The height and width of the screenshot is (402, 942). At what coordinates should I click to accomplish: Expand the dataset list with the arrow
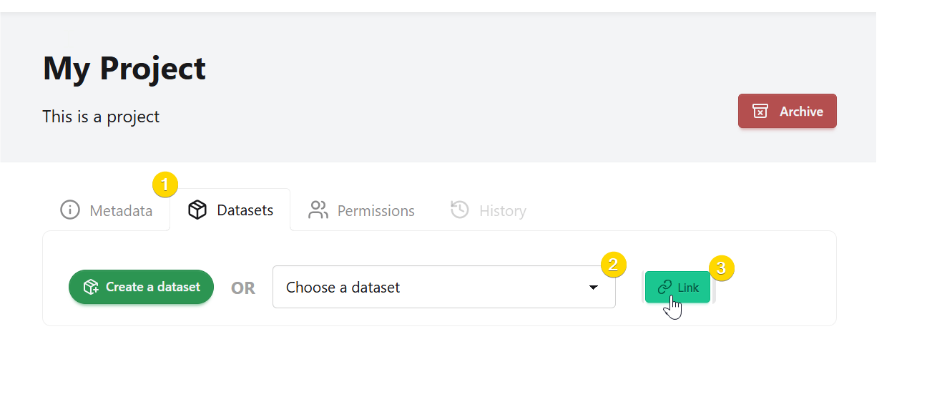pyautogui.click(x=593, y=288)
